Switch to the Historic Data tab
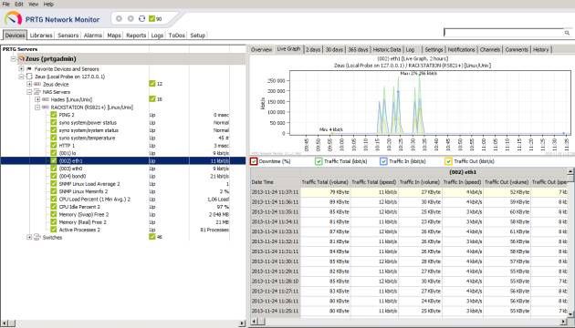This screenshot has height=328, width=575. pos(387,49)
